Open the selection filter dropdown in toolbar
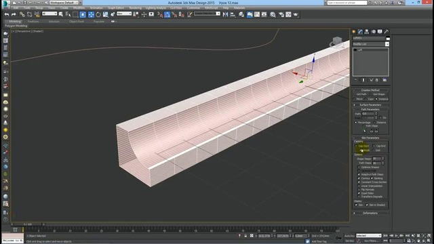The height and width of the screenshot is (244, 434). pos(50,14)
